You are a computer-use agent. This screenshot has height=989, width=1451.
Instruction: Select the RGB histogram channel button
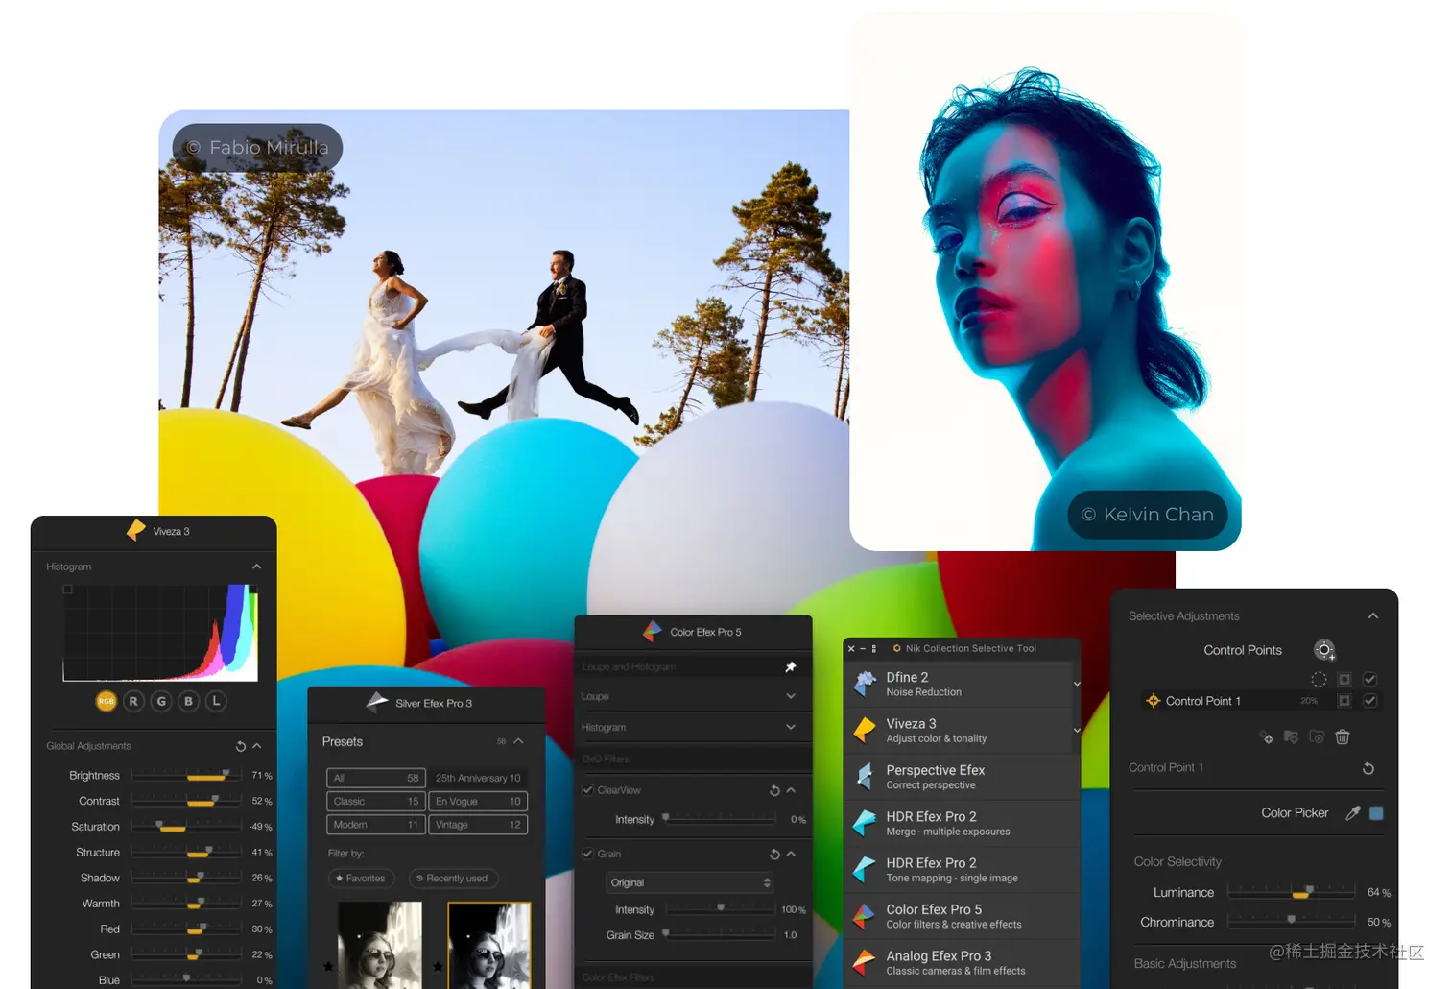[x=106, y=701]
